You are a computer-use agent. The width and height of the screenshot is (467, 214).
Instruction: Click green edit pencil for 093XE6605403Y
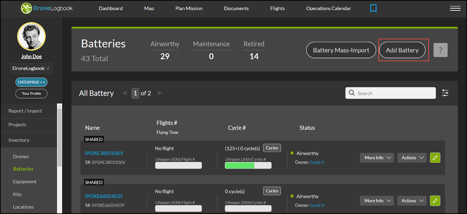coord(435,201)
